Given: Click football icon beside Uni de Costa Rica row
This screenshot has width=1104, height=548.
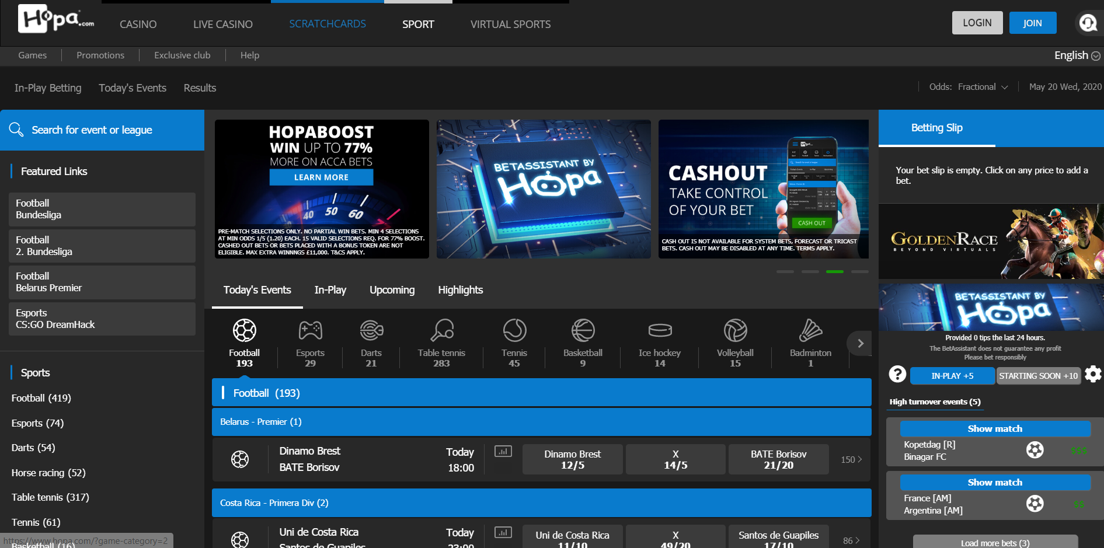Looking at the screenshot, I should tap(240, 540).
